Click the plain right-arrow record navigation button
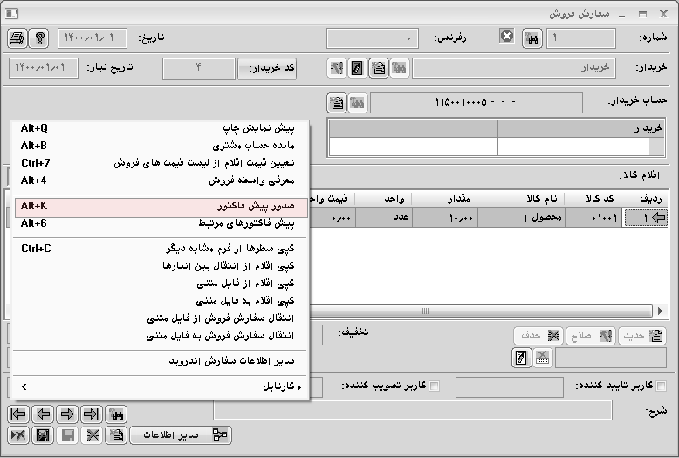Viewport: 679px width, 458px height. (67, 414)
